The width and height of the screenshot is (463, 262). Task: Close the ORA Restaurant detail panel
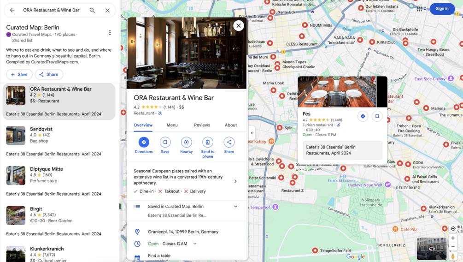point(239,26)
